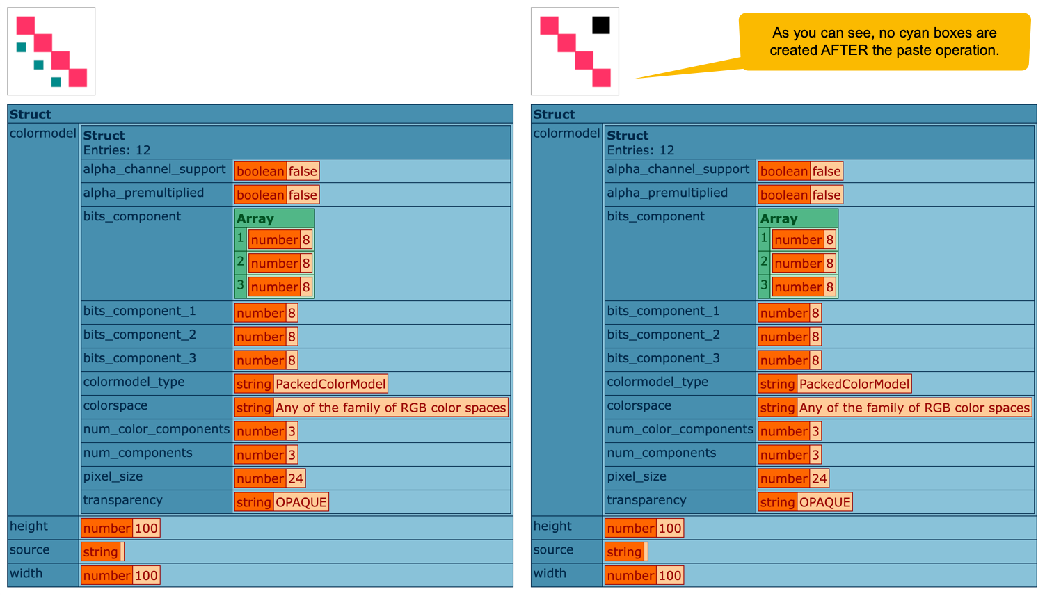Click the pixel_size value 24 in left dump
The width and height of the screenshot is (1045, 596).
coord(295,478)
